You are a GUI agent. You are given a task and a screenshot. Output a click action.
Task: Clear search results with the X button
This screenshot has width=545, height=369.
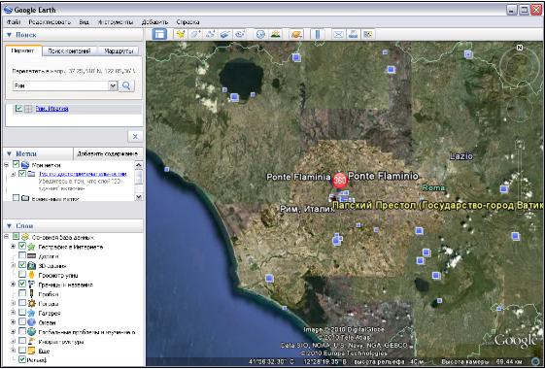pos(135,137)
